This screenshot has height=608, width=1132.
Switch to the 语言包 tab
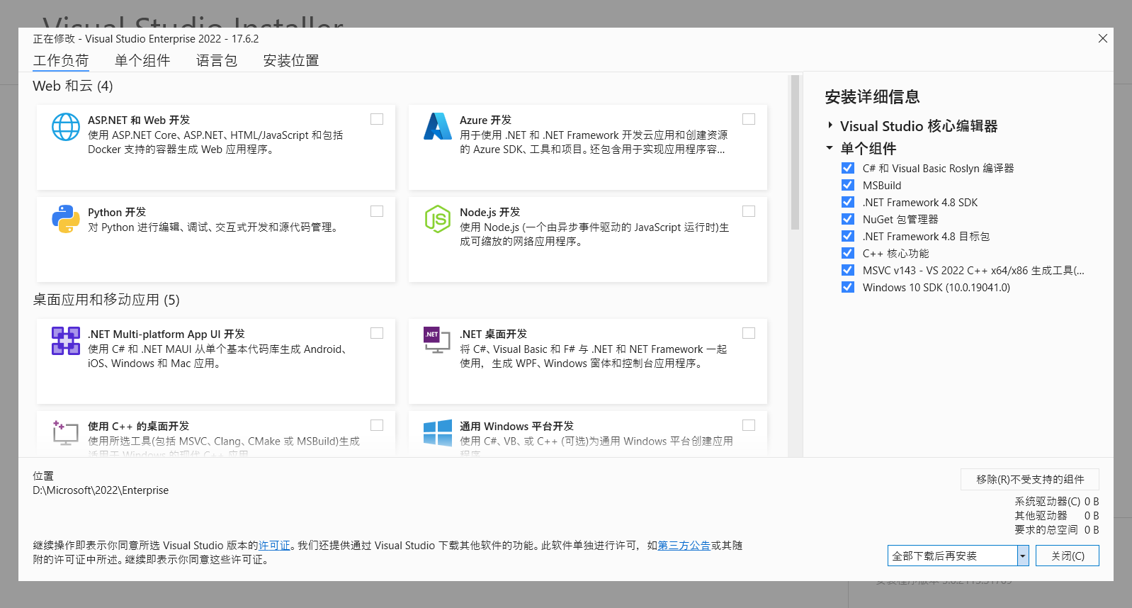[x=217, y=61]
